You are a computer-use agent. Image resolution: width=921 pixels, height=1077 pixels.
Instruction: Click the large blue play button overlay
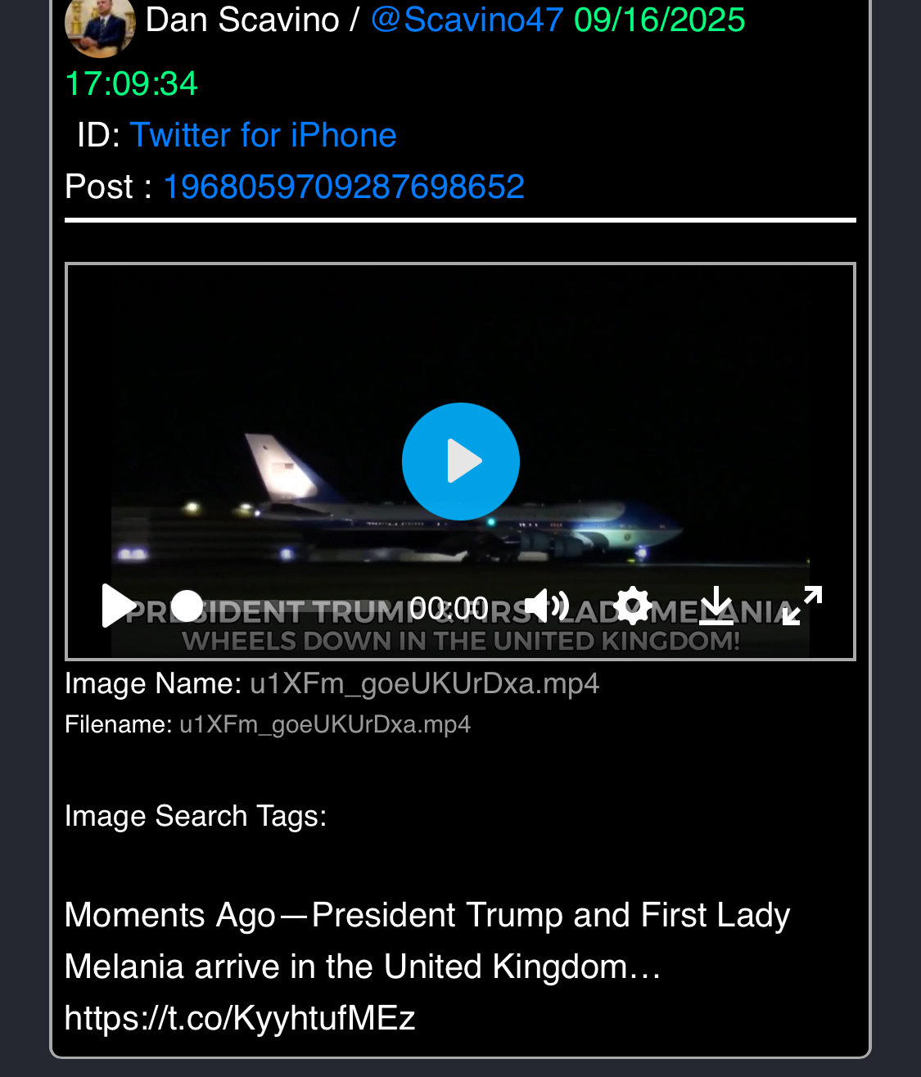click(x=460, y=462)
